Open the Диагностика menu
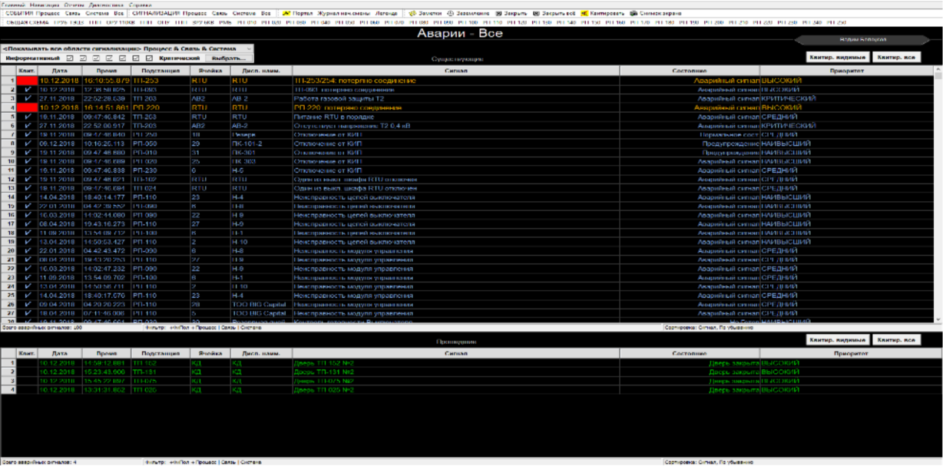This screenshot has height=466, width=943. click(x=107, y=5)
